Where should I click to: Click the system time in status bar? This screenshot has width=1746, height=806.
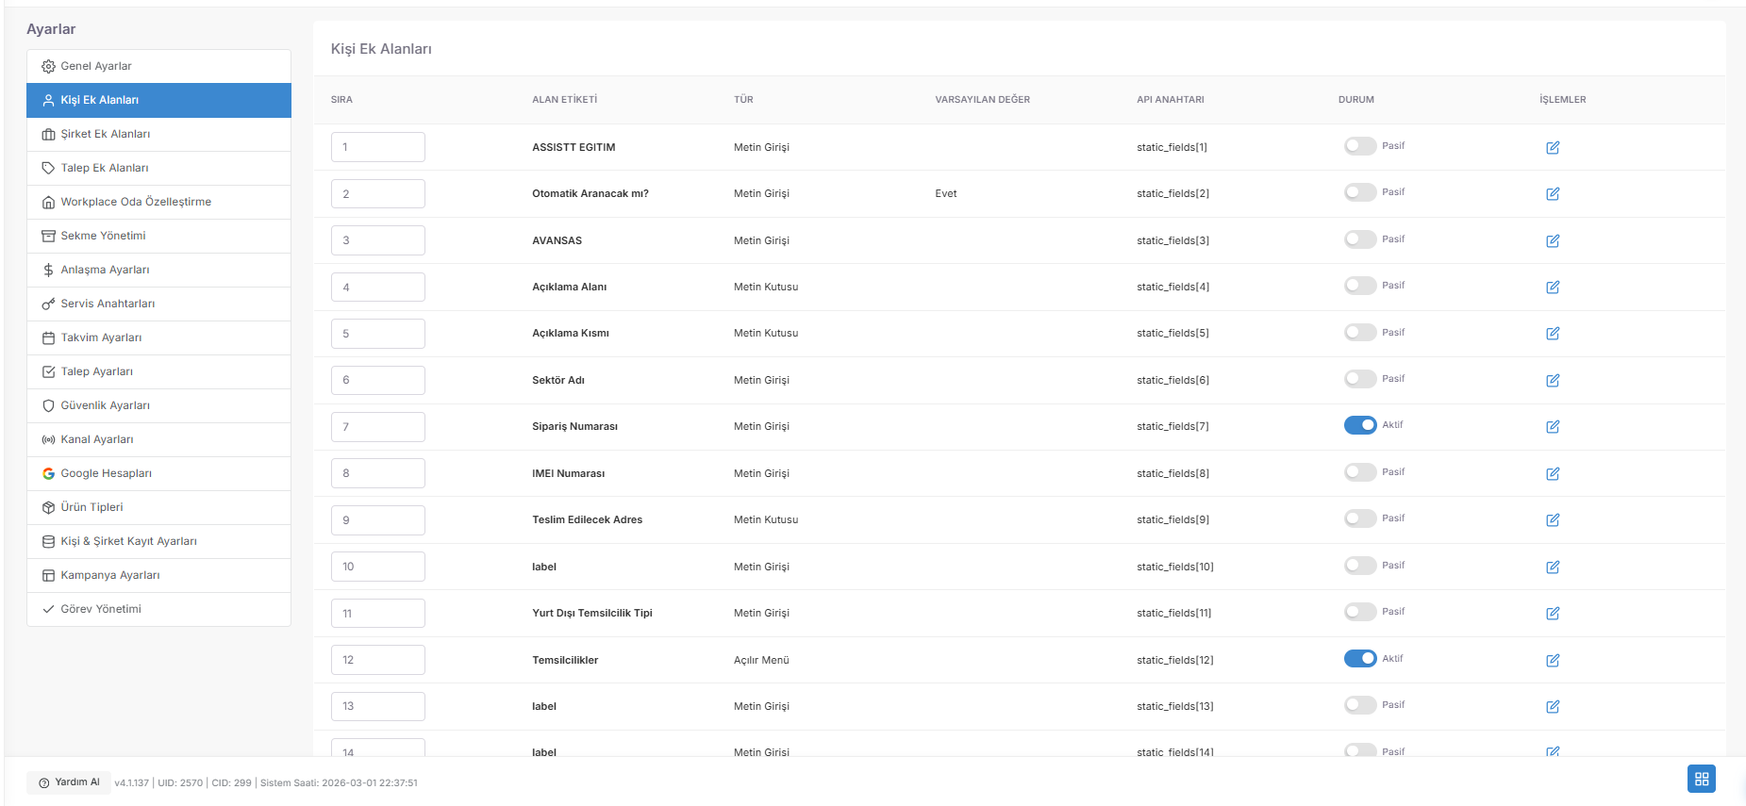(339, 783)
